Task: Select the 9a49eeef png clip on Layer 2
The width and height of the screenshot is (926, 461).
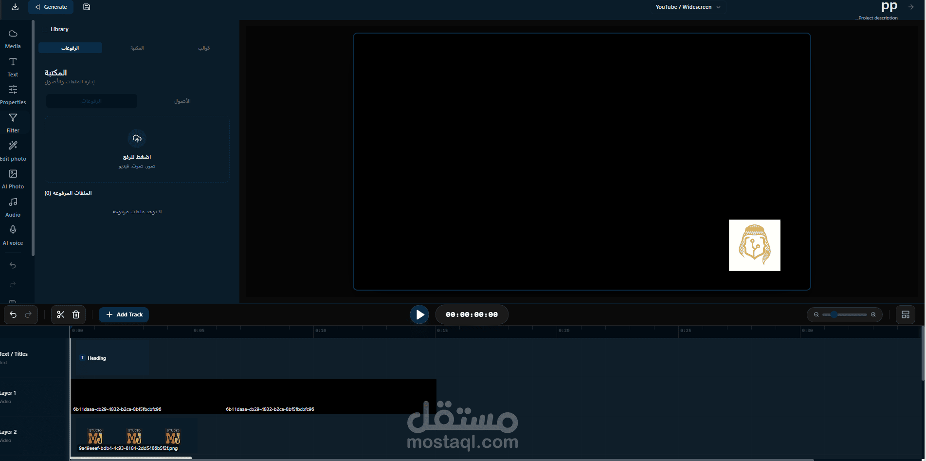Action: 134,436
